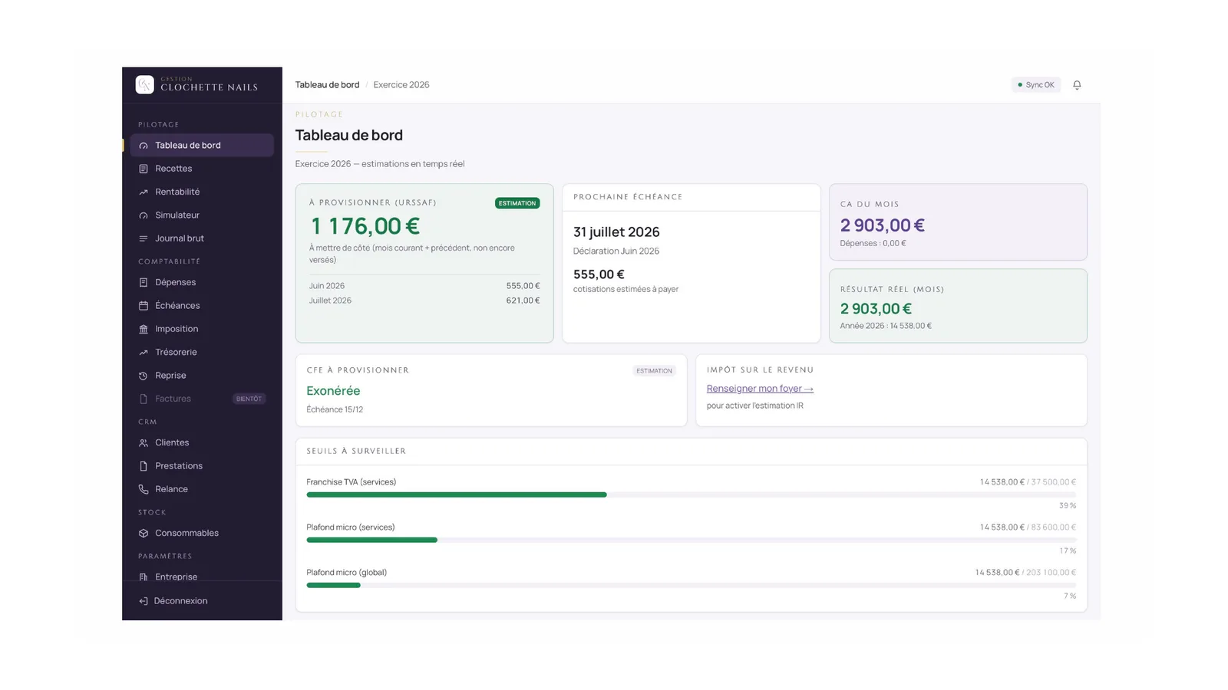The image size is (1228, 690).
Task: Open the Imposition page
Action: [202, 329]
